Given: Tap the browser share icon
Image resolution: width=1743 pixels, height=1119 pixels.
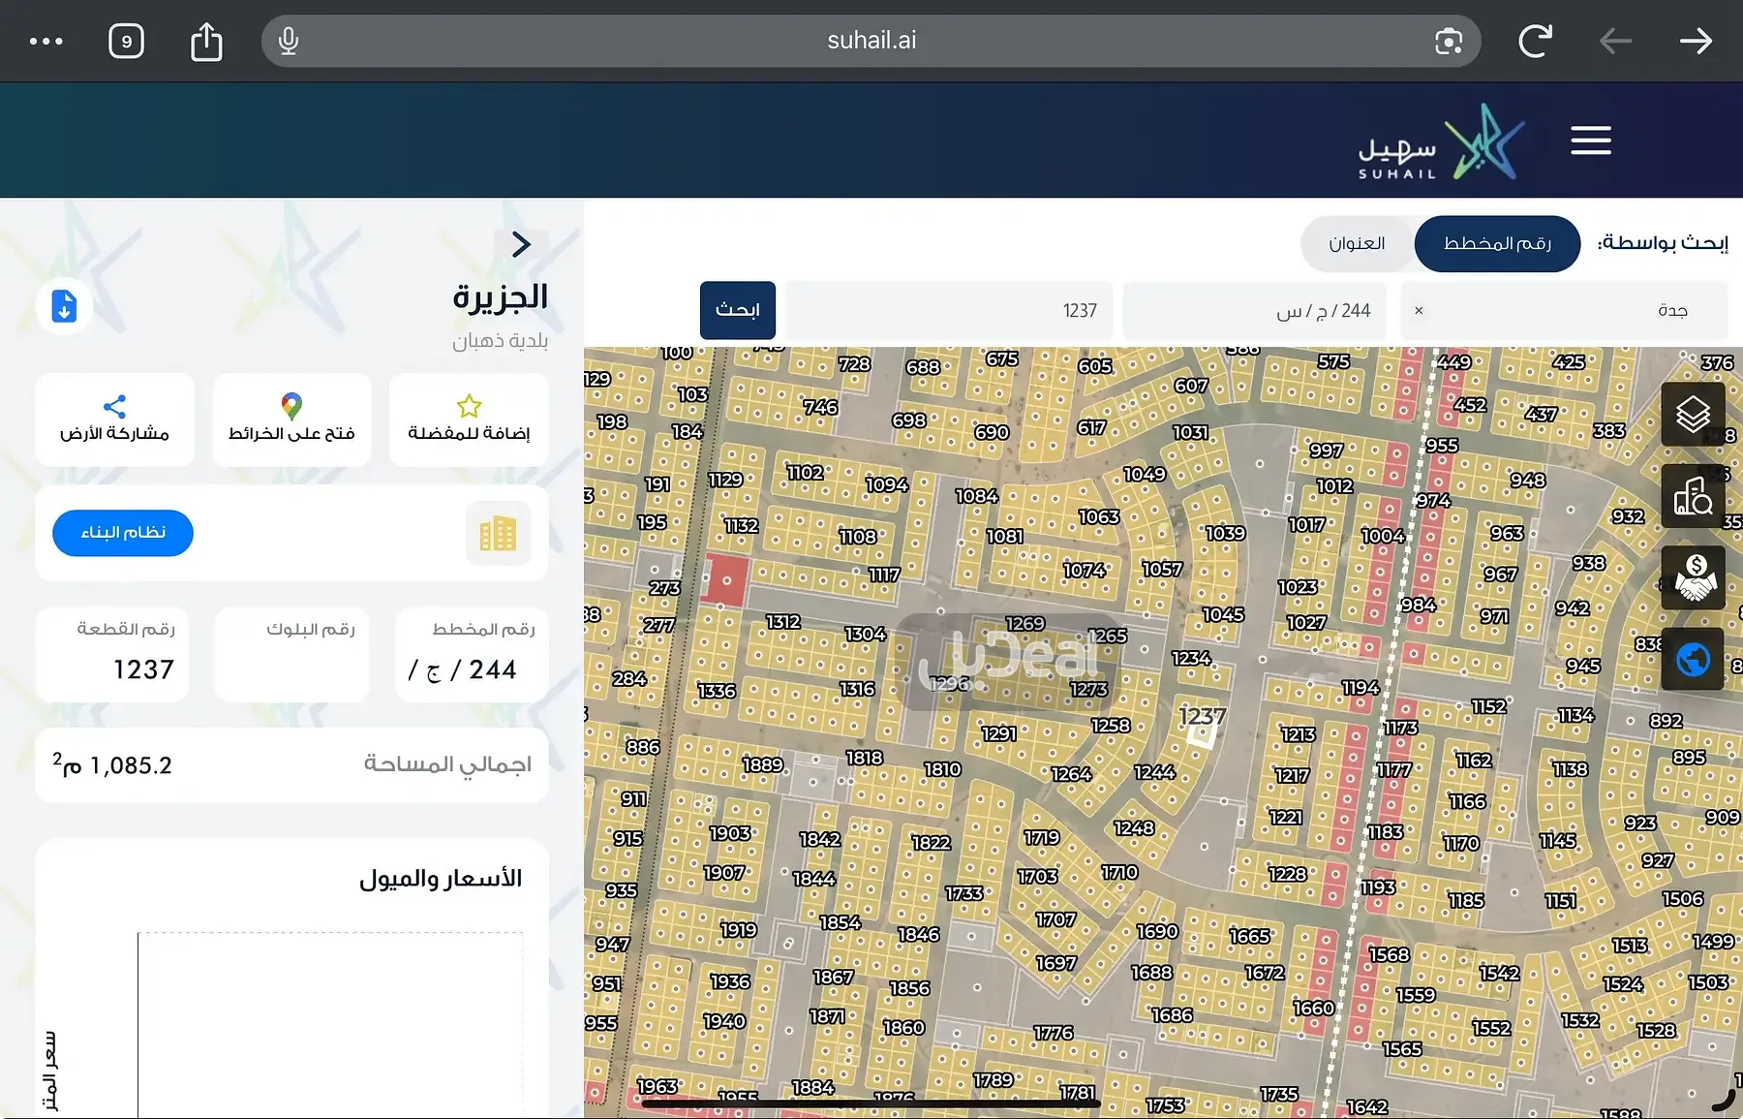Looking at the screenshot, I should click(x=206, y=42).
